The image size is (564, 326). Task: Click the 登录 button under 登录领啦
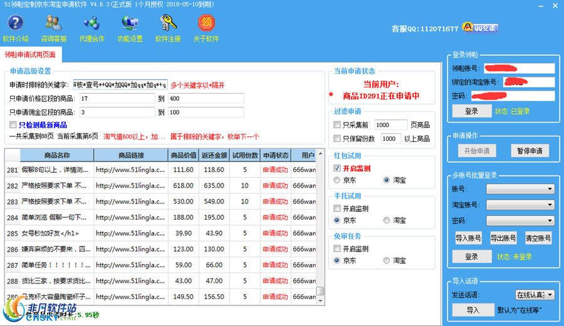tap(471, 111)
